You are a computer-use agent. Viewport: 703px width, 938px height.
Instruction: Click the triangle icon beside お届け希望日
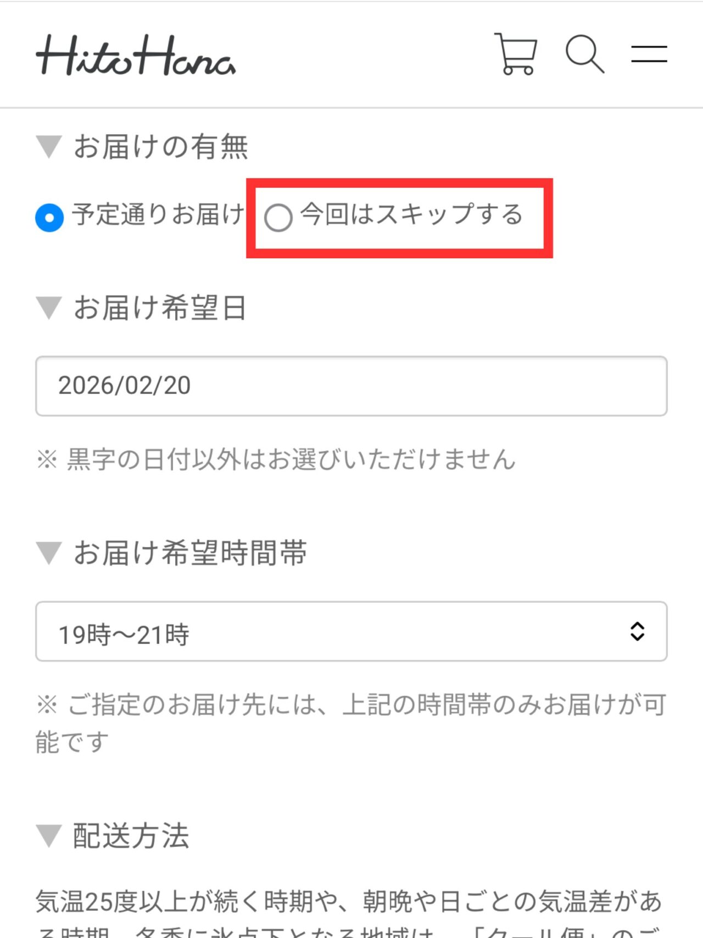tap(49, 308)
